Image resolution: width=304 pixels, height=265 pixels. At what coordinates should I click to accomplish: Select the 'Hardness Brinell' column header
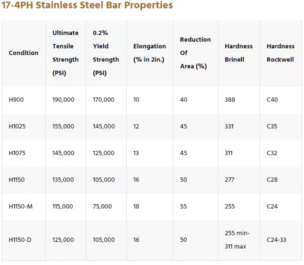click(239, 53)
